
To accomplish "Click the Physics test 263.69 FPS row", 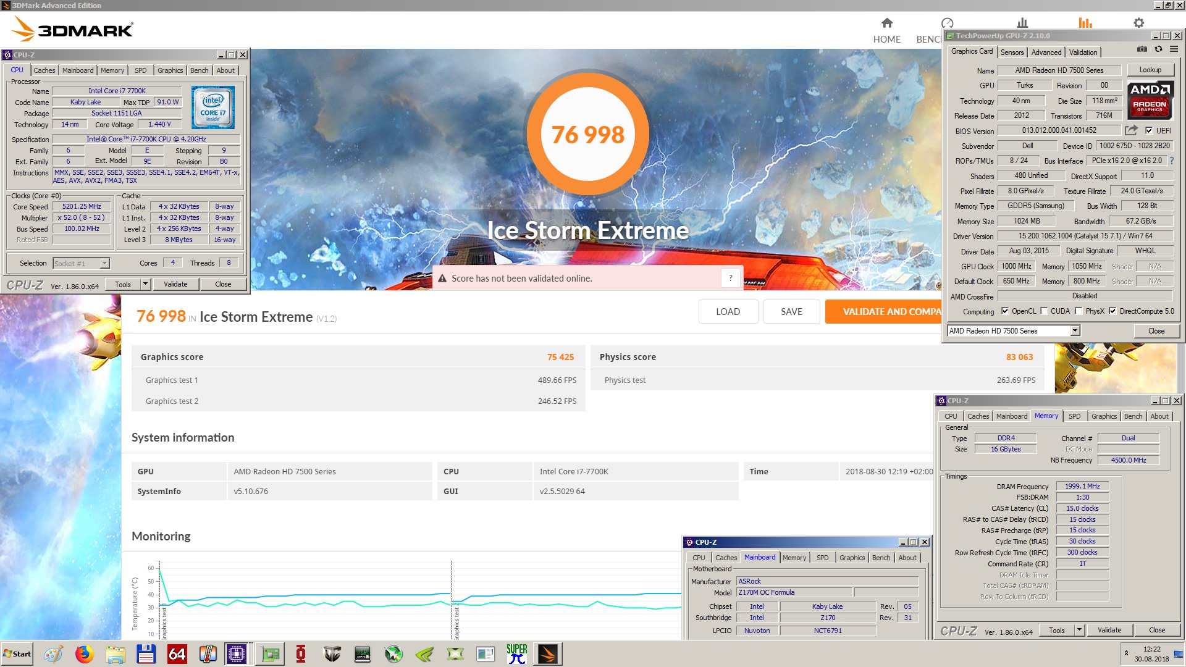I will coord(817,380).
